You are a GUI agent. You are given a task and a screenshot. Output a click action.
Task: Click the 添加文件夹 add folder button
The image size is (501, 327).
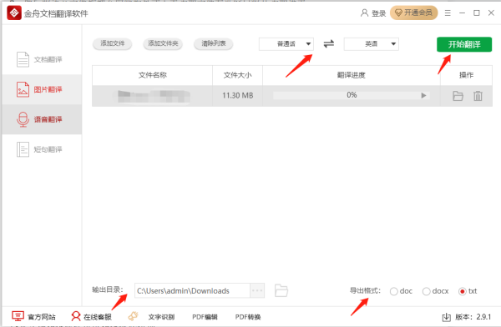click(163, 43)
